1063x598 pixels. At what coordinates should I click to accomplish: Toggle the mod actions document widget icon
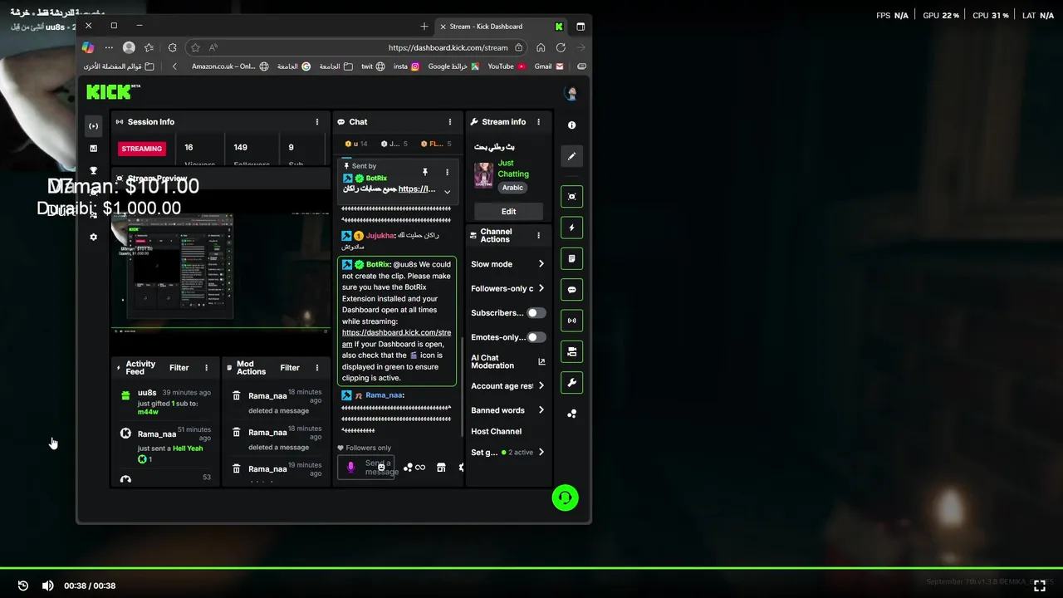(571, 259)
